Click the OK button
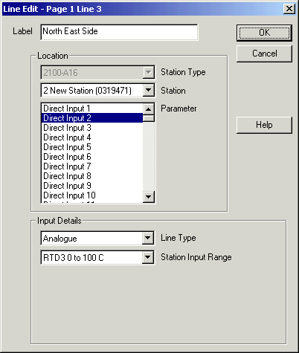Image resolution: width=299 pixels, height=353 pixels. point(264,33)
